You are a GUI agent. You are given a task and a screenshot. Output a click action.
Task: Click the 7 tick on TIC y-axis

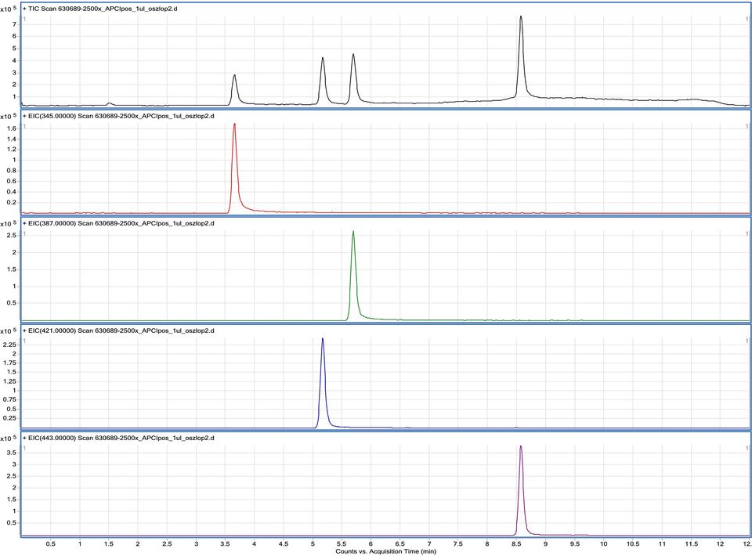pos(14,24)
